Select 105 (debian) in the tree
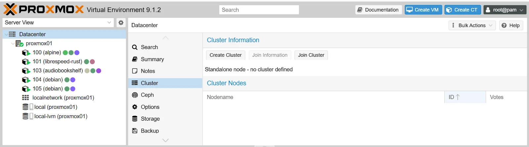The width and height of the screenshot is (529, 147). [48, 89]
